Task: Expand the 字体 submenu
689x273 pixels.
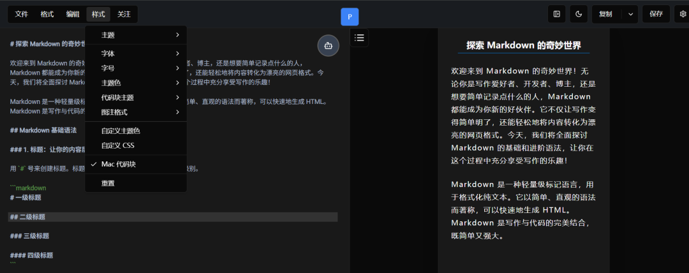Action: pos(136,54)
